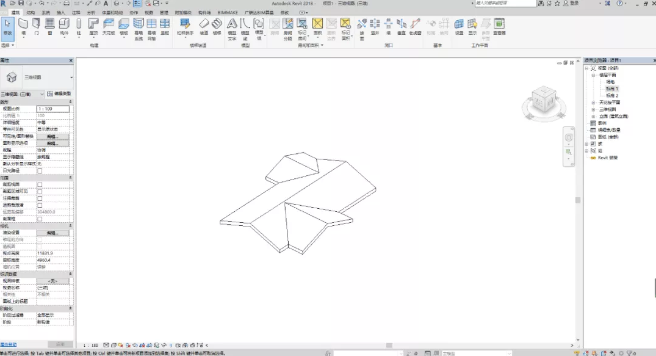Open the Manage (管理) ribbon tab

click(164, 13)
